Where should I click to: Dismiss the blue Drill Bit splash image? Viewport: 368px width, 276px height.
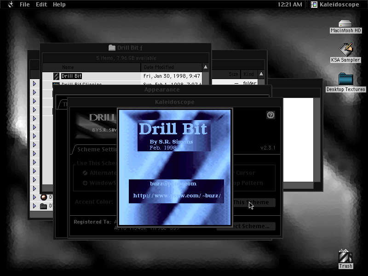[175, 167]
